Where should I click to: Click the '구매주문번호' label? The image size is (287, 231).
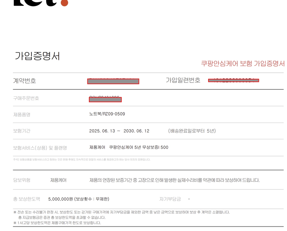coord(26,98)
